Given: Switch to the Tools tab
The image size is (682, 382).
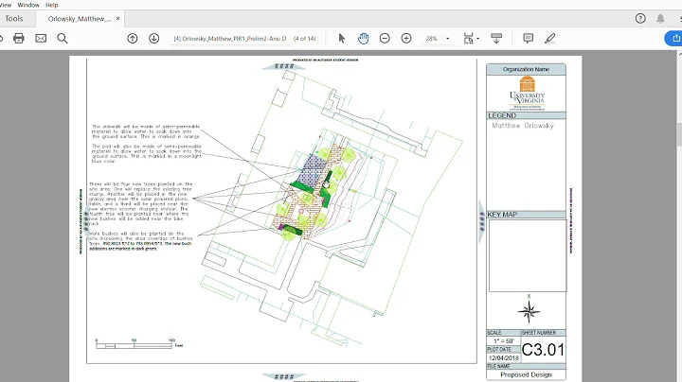Looking at the screenshot, I should click(14, 19).
